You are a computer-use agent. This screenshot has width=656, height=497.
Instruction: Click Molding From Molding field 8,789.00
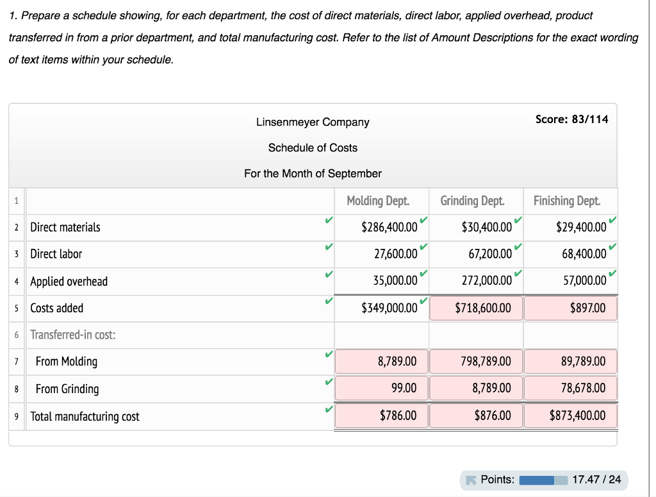click(x=382, y=361)
